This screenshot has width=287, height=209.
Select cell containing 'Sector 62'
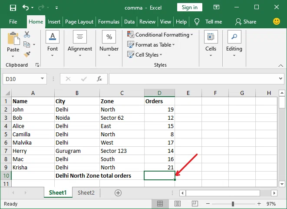click(122, 118)
